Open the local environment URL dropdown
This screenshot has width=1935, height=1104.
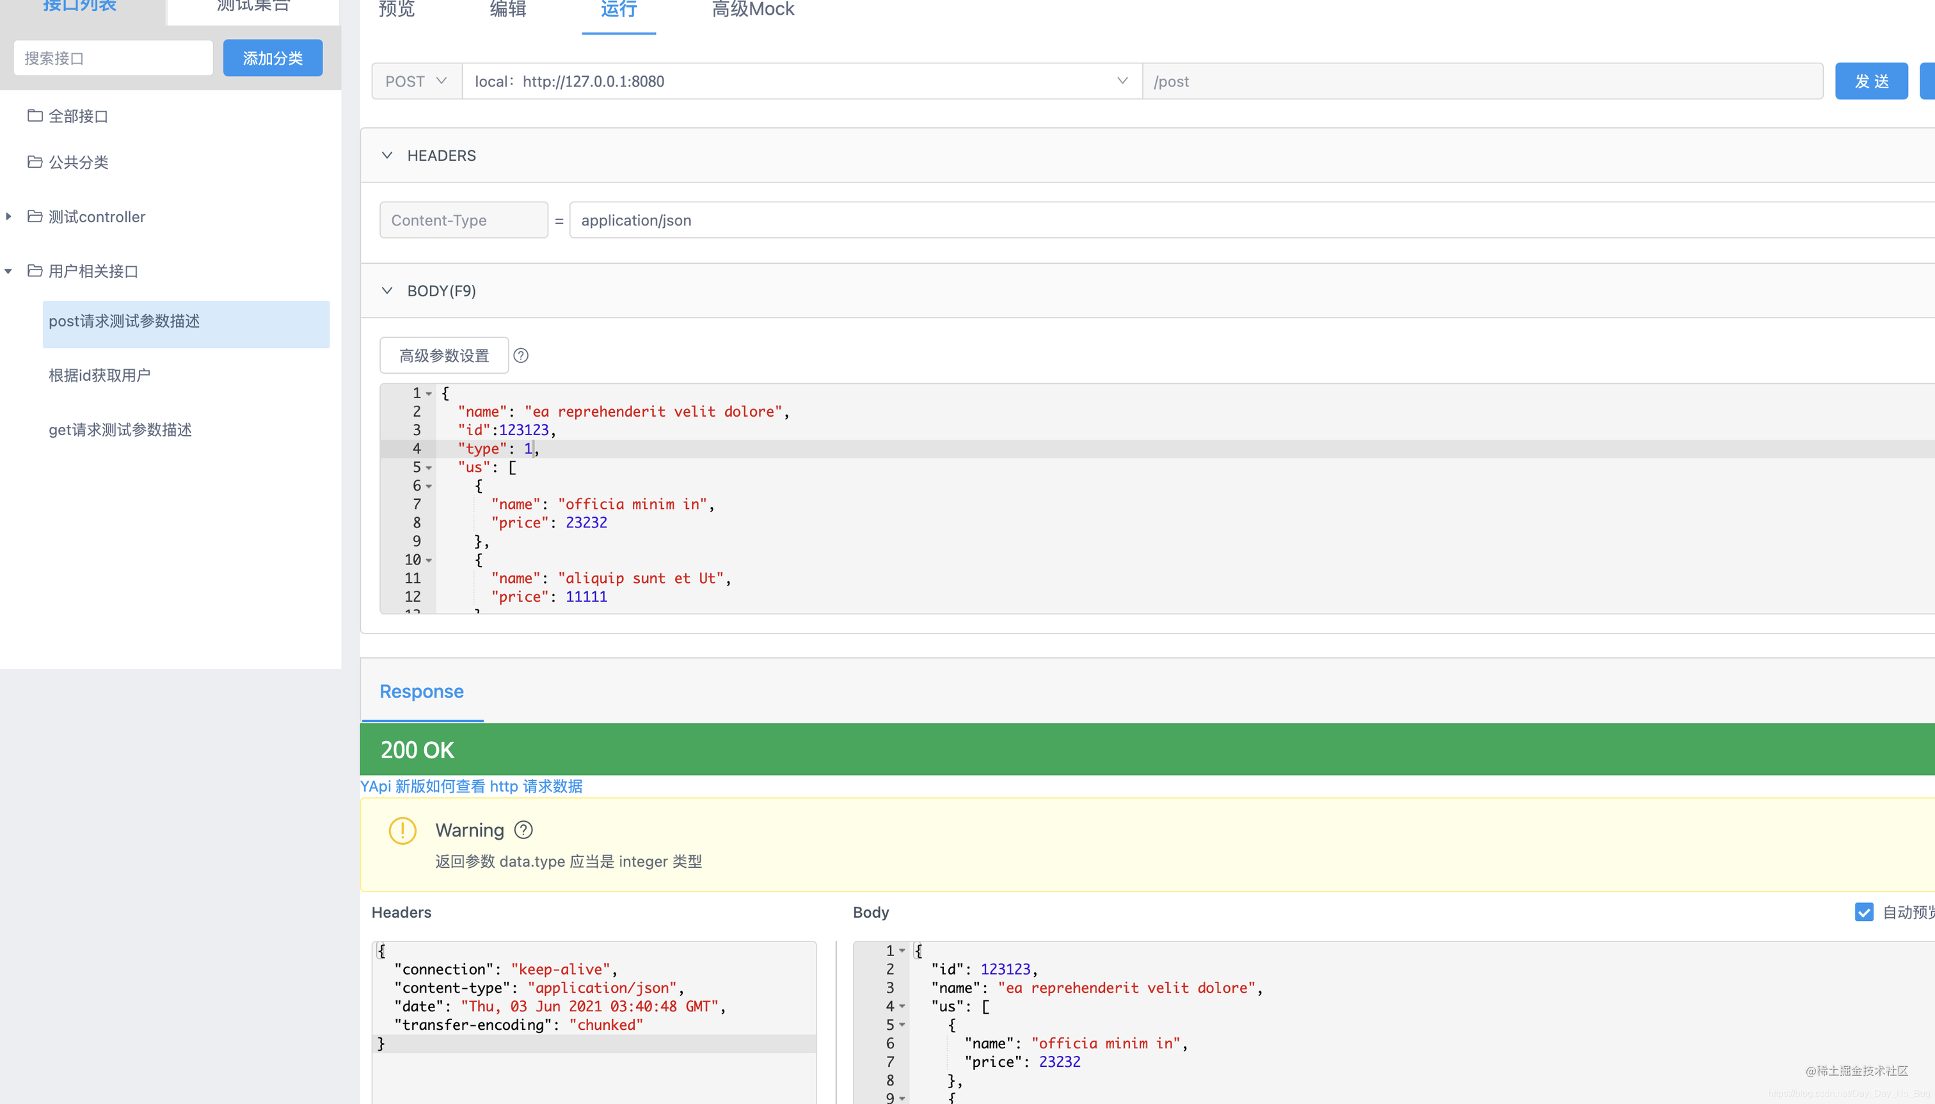coord(801,81)
